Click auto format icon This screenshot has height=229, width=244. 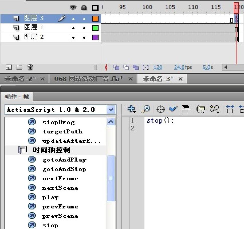click(x=186, y=109)
